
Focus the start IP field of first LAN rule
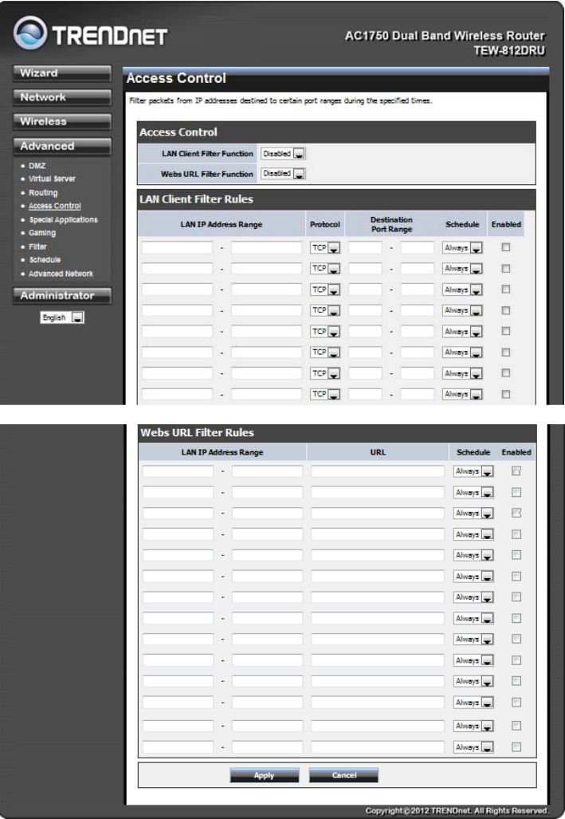(177, 247)
